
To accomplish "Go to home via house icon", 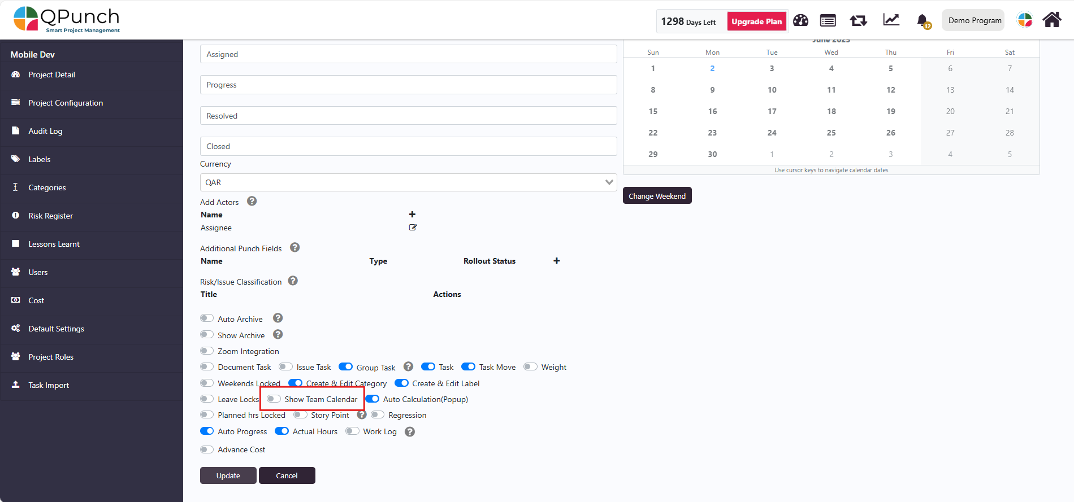I will [x=1052, y=20].
